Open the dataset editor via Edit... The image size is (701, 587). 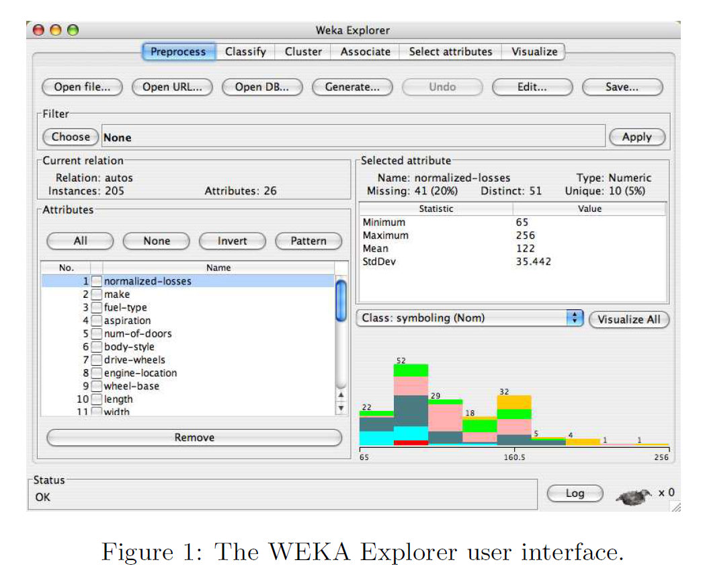pyautogui.click(x=532, y=87)
